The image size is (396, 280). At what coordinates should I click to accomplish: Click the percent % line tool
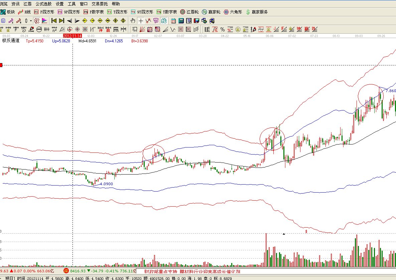click(223, 29)
